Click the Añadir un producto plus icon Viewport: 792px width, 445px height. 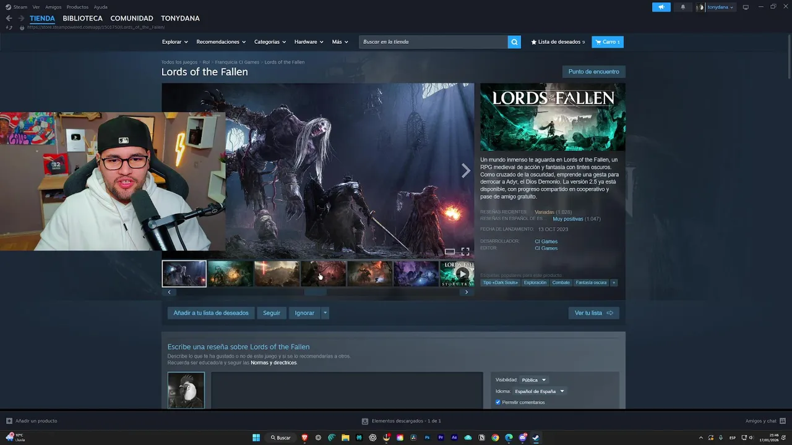coord(9,421)
